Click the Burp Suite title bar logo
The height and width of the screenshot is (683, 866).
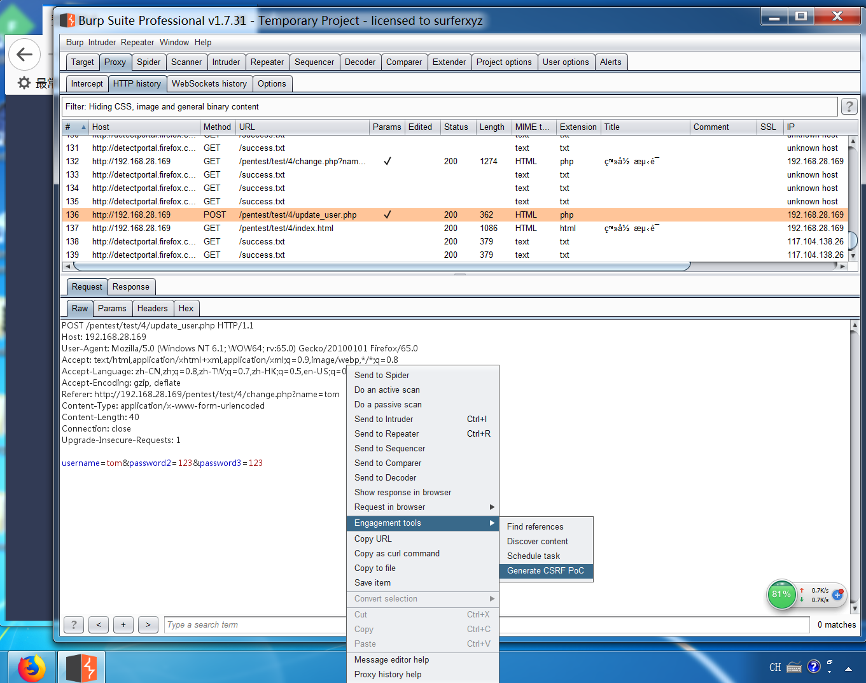pos(67,20)
